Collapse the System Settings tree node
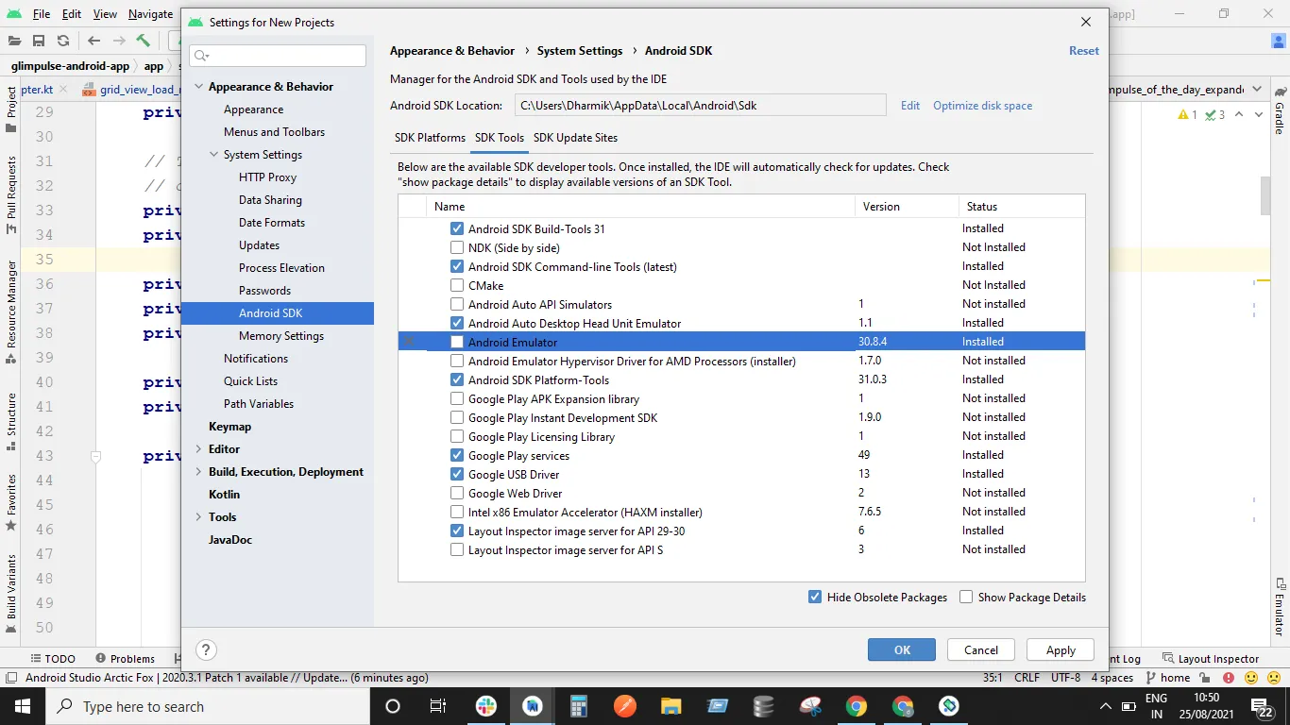The width and height of the screenshot is (1290, 725). coord(213,155)
